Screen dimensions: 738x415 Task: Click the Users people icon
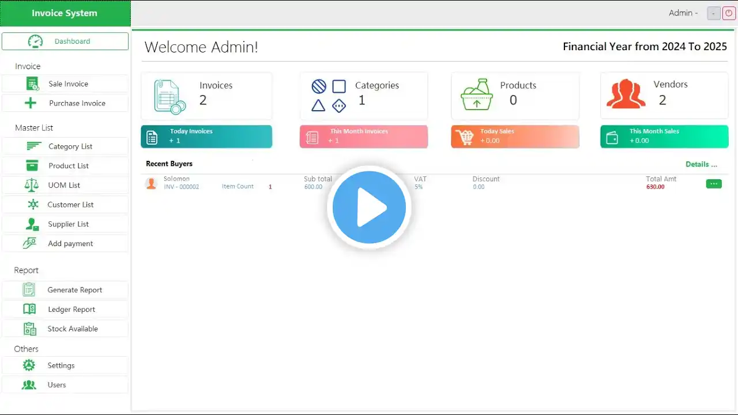tap(29, 384)
